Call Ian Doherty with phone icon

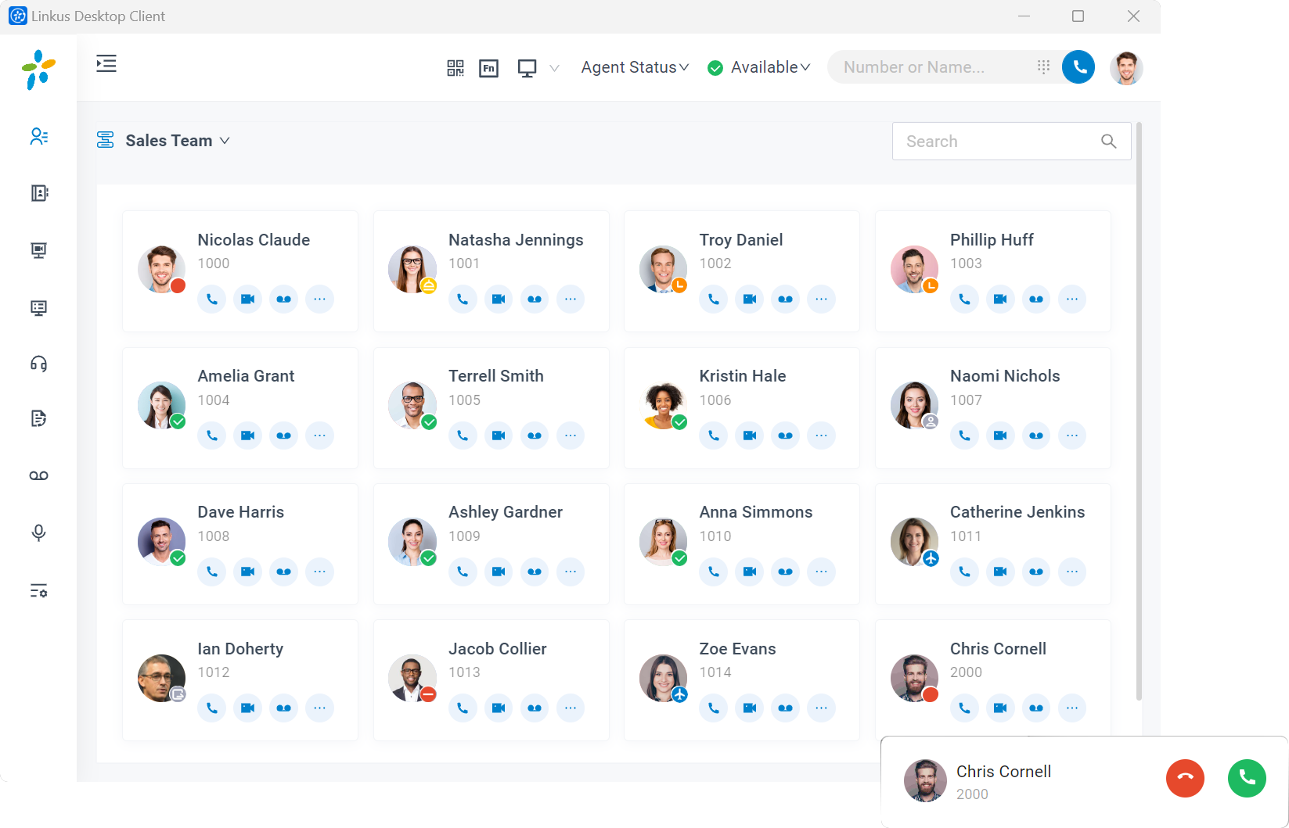click(x=212, y=708)
